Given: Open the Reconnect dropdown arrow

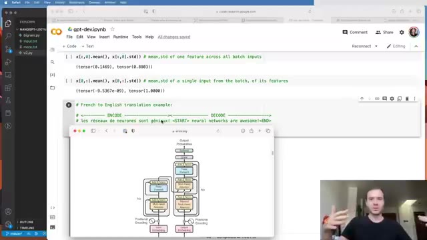Looking at the screenshot, I should pyautogui.click(x=376, y=46).
